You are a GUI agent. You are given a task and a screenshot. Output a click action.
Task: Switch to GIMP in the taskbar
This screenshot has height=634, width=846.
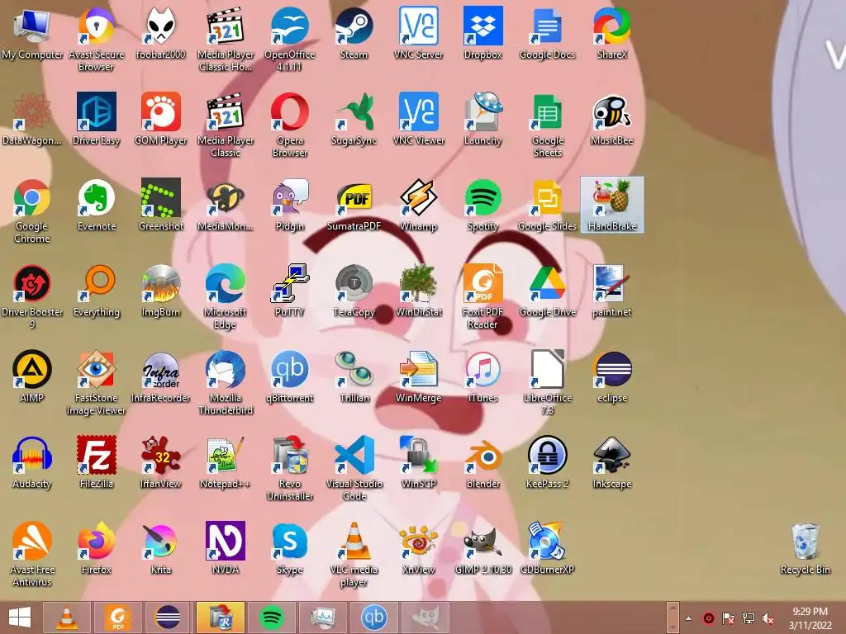click(425, 617)
